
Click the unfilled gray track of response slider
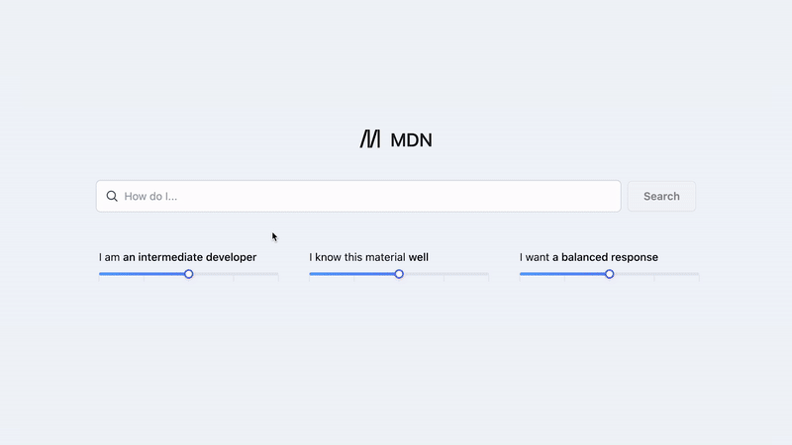pyautogui.click(x=656, y=274)
